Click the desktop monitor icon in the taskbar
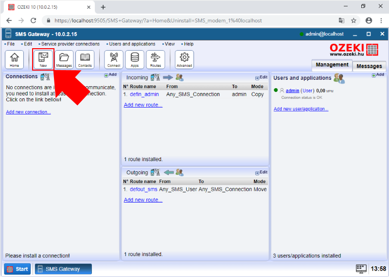The image size is (389, 277). coord(361,269)
